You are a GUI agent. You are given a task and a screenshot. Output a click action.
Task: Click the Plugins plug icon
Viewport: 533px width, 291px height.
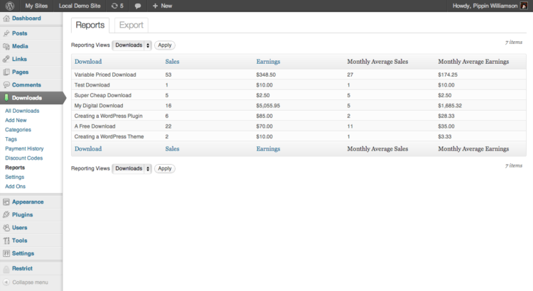point(6,214)
